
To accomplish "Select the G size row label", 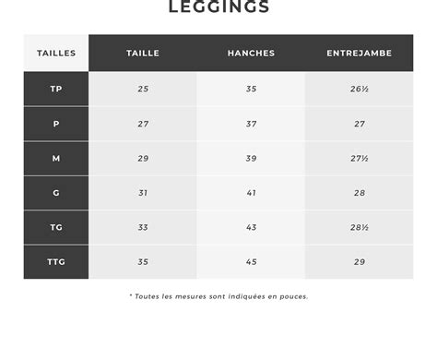I will point(56,193).
